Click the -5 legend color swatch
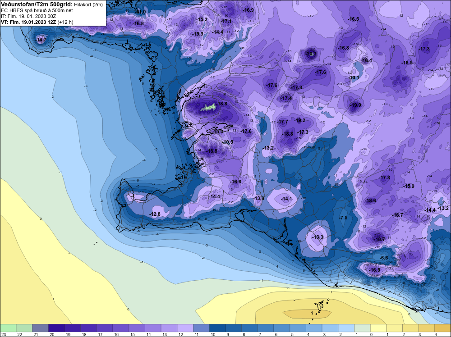The width and height of the screenshot is (451, 337). [298, 328]
